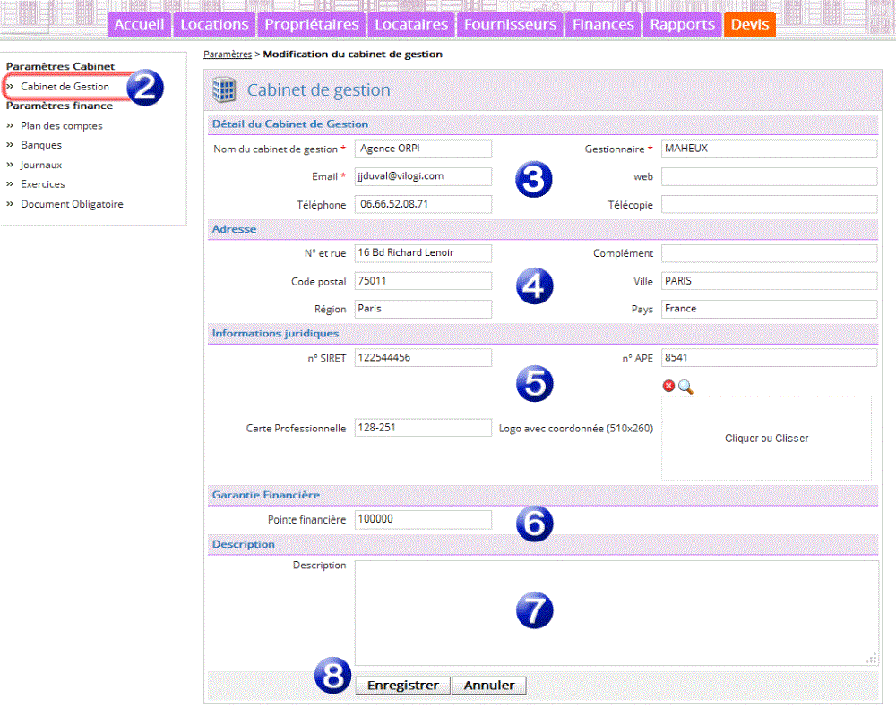Click the Description text area resize handle
896x707 pixels.
click(872, 659)
